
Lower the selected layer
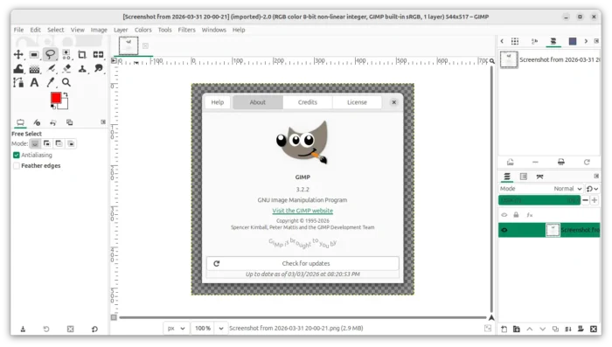coord(542,329)
